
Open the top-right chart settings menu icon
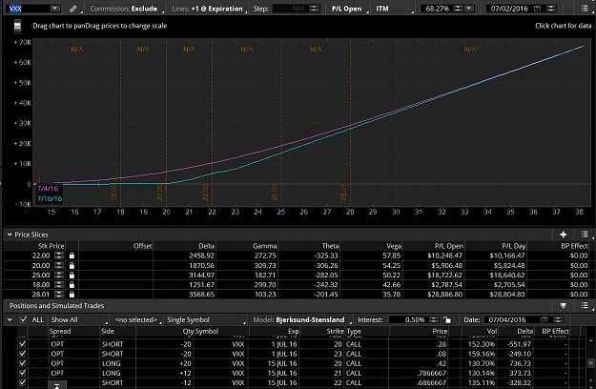585,9
